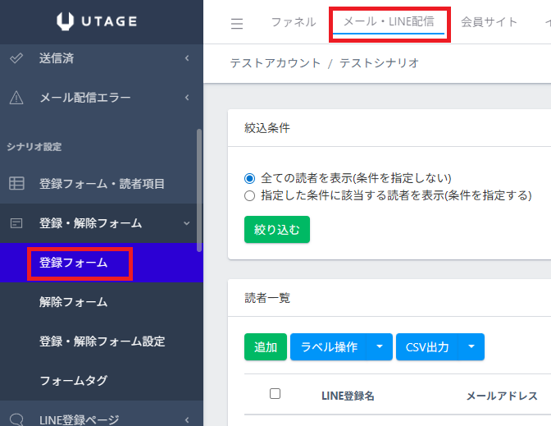This screenshot has height=426, width=551.
Task: Click the sidebar vertical scrollbar
Action: [x=198, y=190]
